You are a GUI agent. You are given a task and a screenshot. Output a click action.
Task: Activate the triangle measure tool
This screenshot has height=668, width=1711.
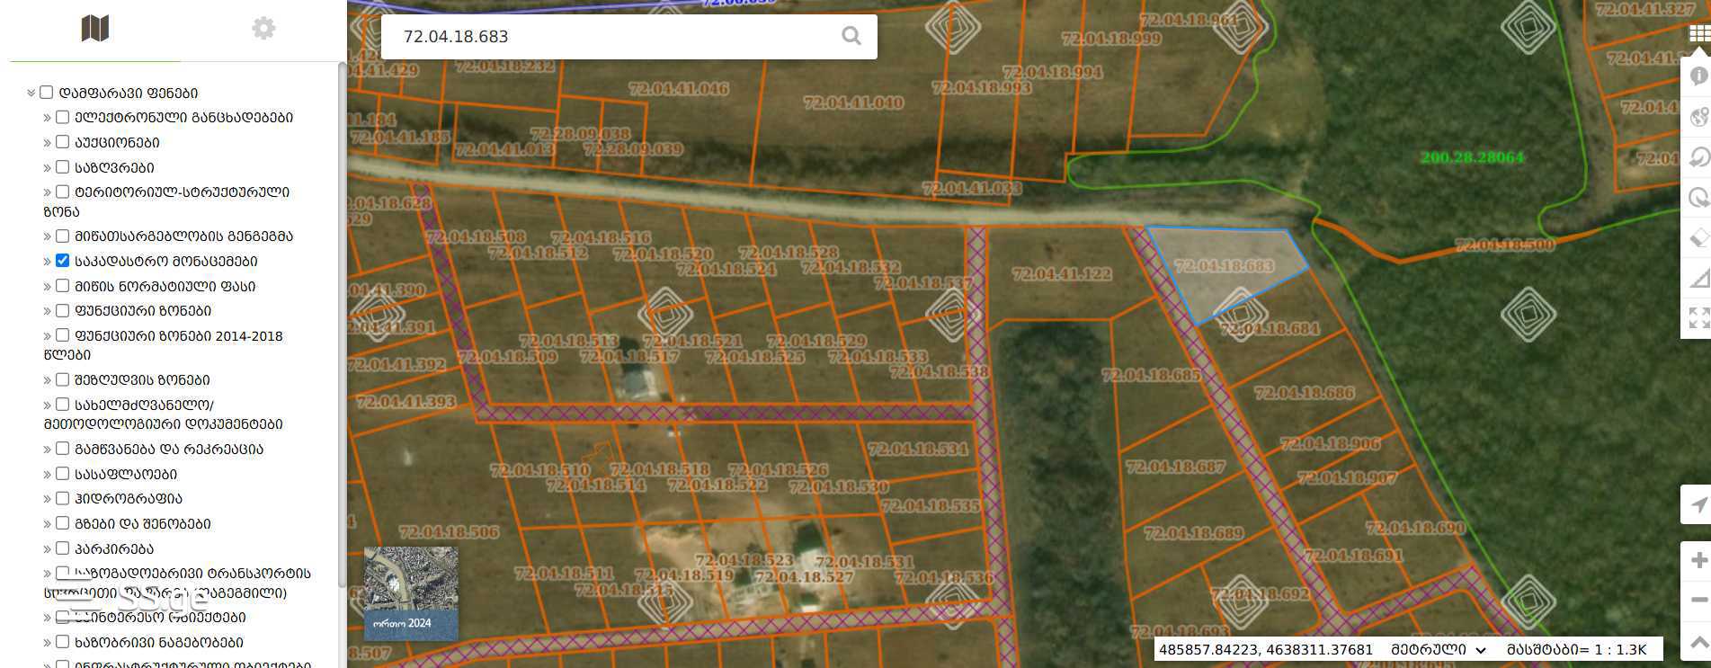coord(1698,278)
